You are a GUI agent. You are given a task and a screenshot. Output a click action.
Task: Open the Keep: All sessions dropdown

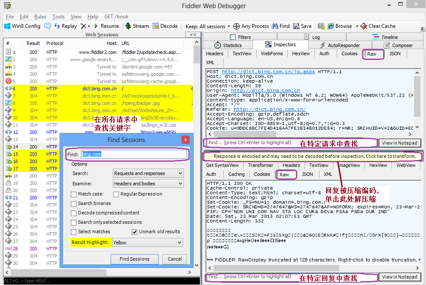coord(208,26)
